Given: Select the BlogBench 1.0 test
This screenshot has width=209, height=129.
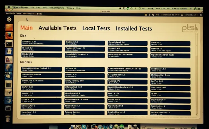Looking at the screenshot, I should 85,43.
